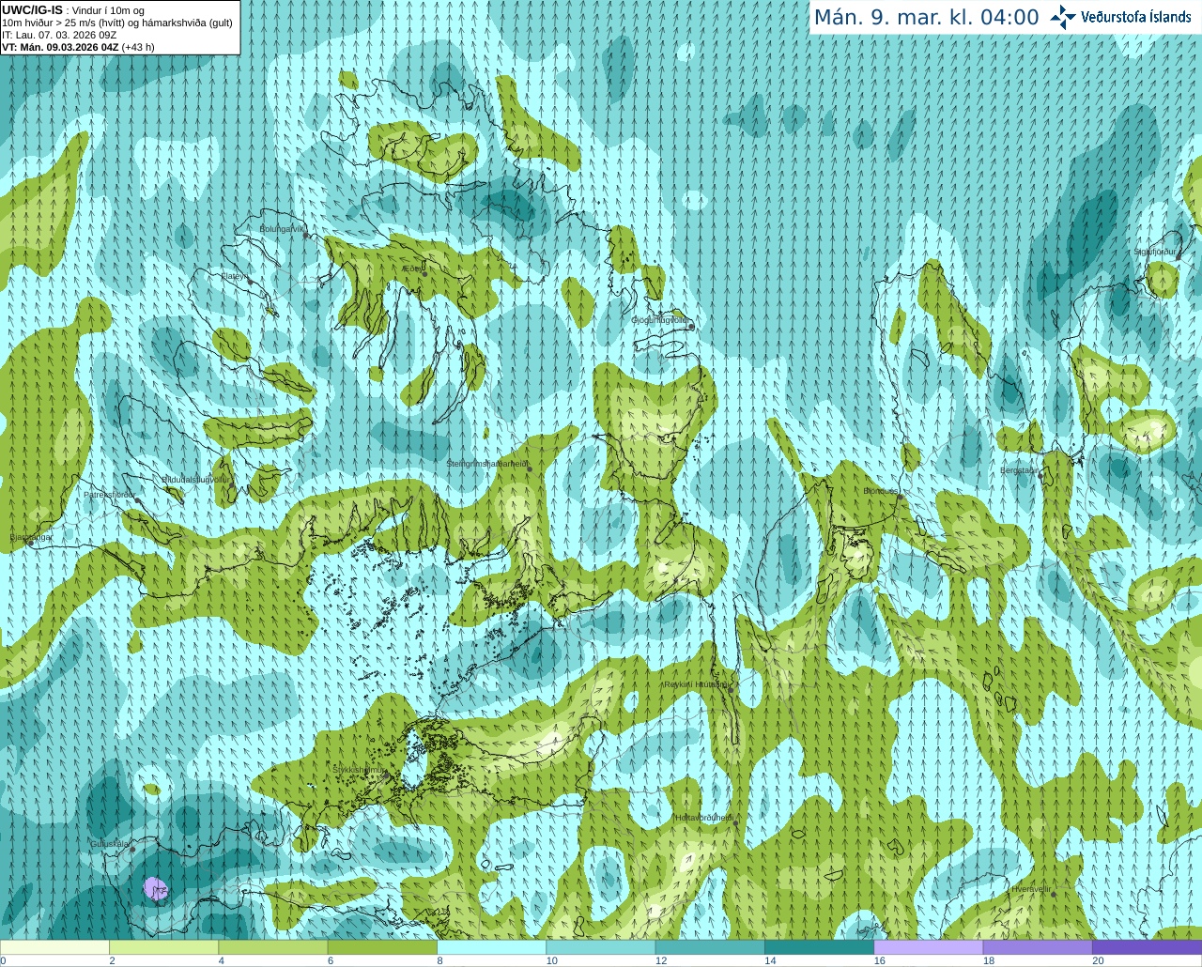Select the 16–18 m/s lavender legend swatch

(x=928, y=947)
